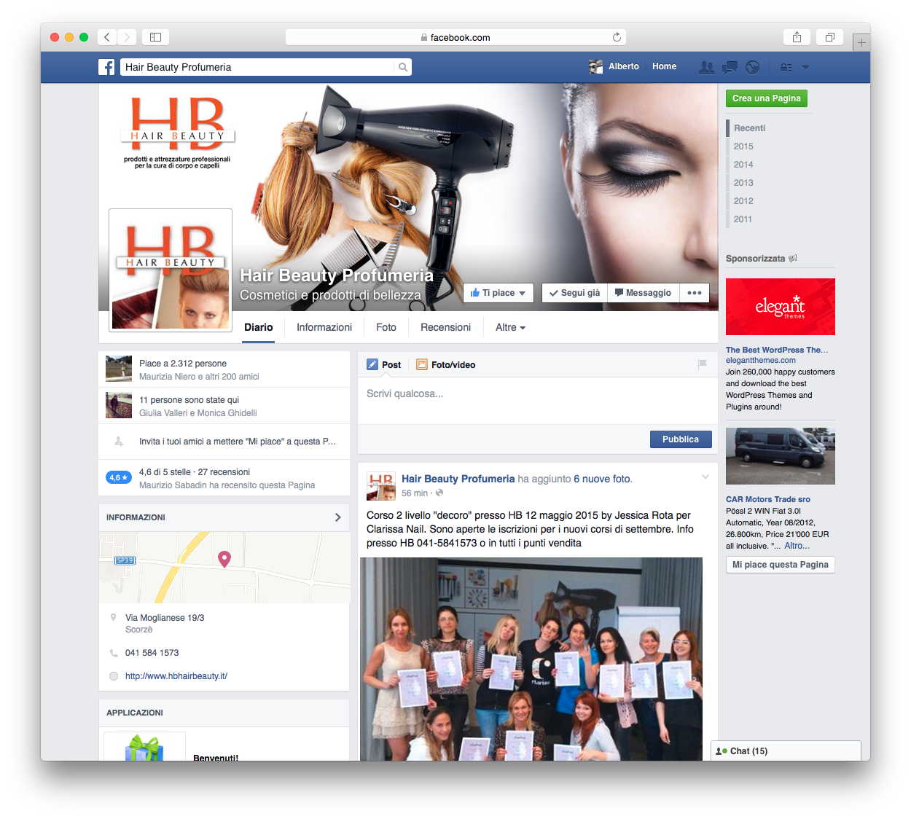Click the Sponsorizzata megaphone icon

[793, 259]
